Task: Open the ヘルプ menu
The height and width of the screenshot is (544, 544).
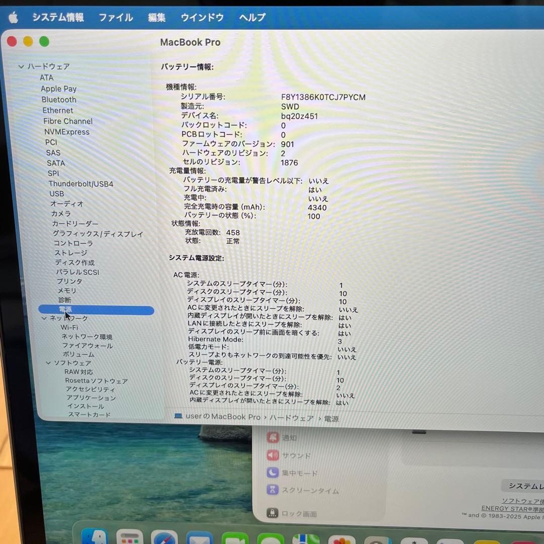Action: 251,18
